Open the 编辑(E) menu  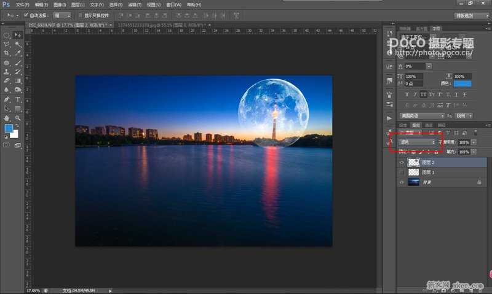[x=41, y=5]
